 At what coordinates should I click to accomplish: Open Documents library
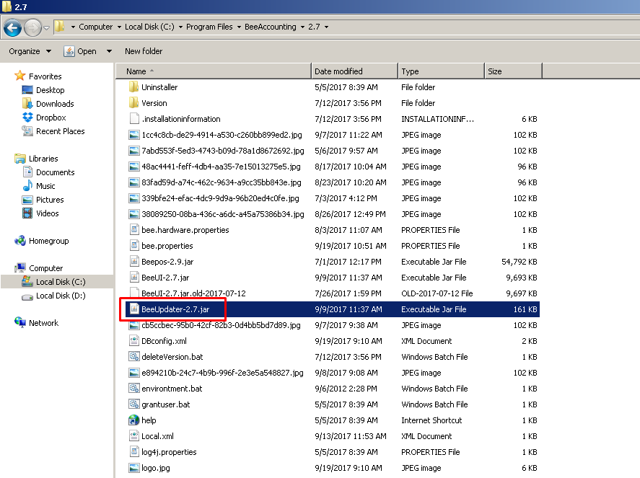point(56,172)
